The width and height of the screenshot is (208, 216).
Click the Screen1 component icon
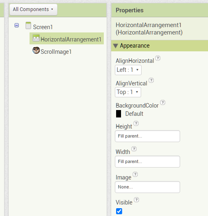[x=28, y=25]
